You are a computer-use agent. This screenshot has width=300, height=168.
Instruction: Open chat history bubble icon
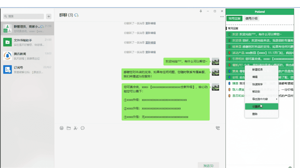83,128
